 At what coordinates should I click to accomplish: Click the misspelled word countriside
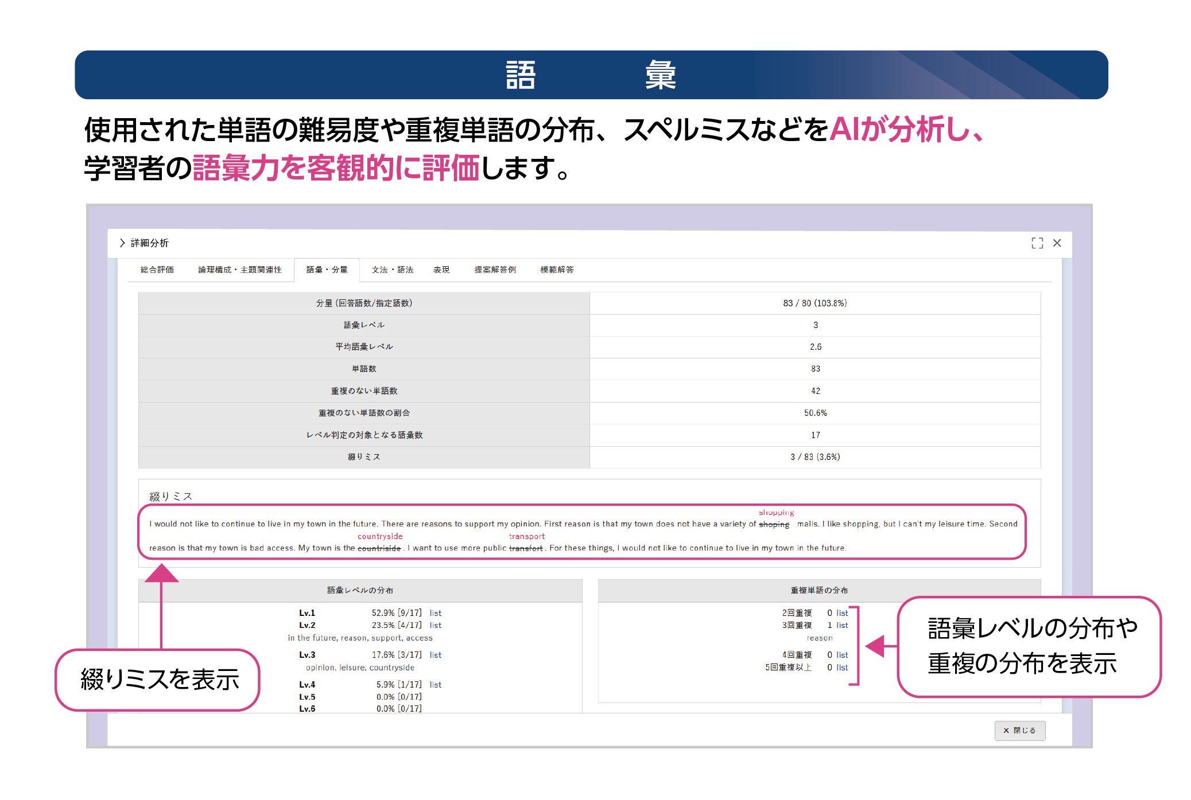379,548
